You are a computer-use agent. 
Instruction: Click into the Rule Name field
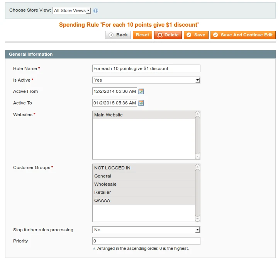pos(146,68)
